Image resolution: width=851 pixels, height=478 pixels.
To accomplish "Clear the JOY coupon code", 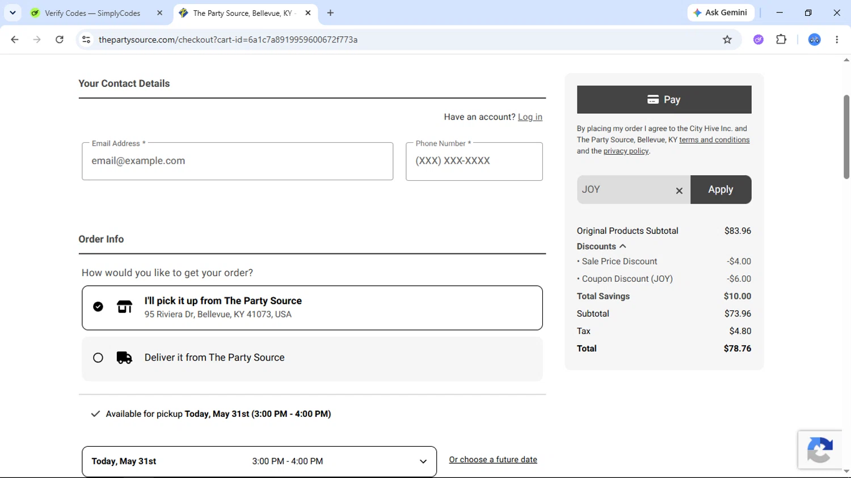I will [x=679, y=191].
